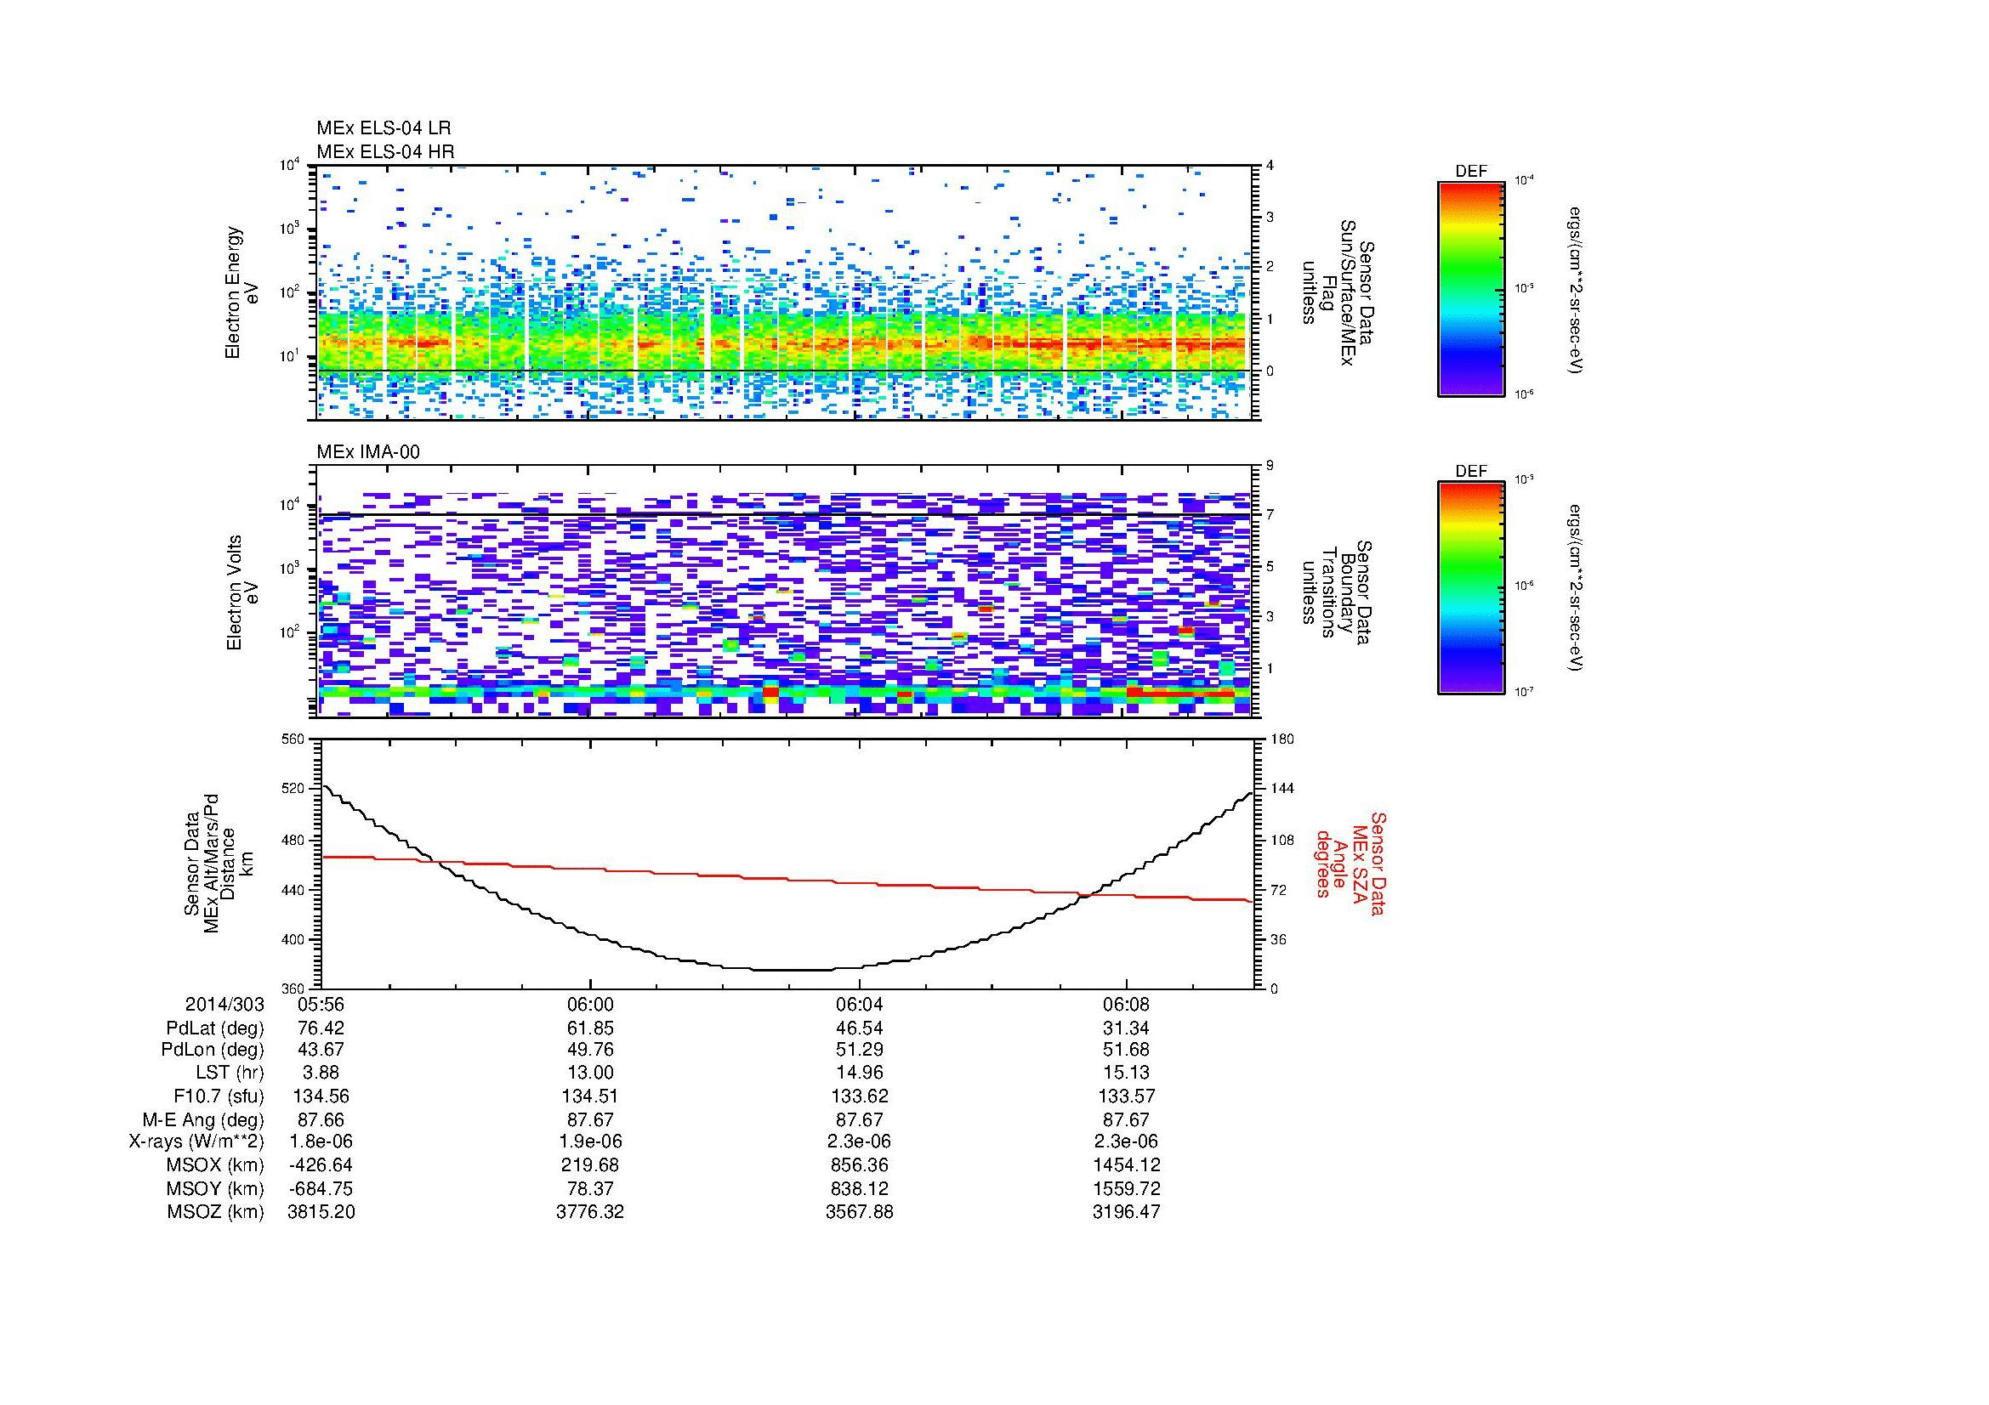Click the MSOZ value 3776.32
This screenshot has height=1405, width=1989.
pos(590,1212)
